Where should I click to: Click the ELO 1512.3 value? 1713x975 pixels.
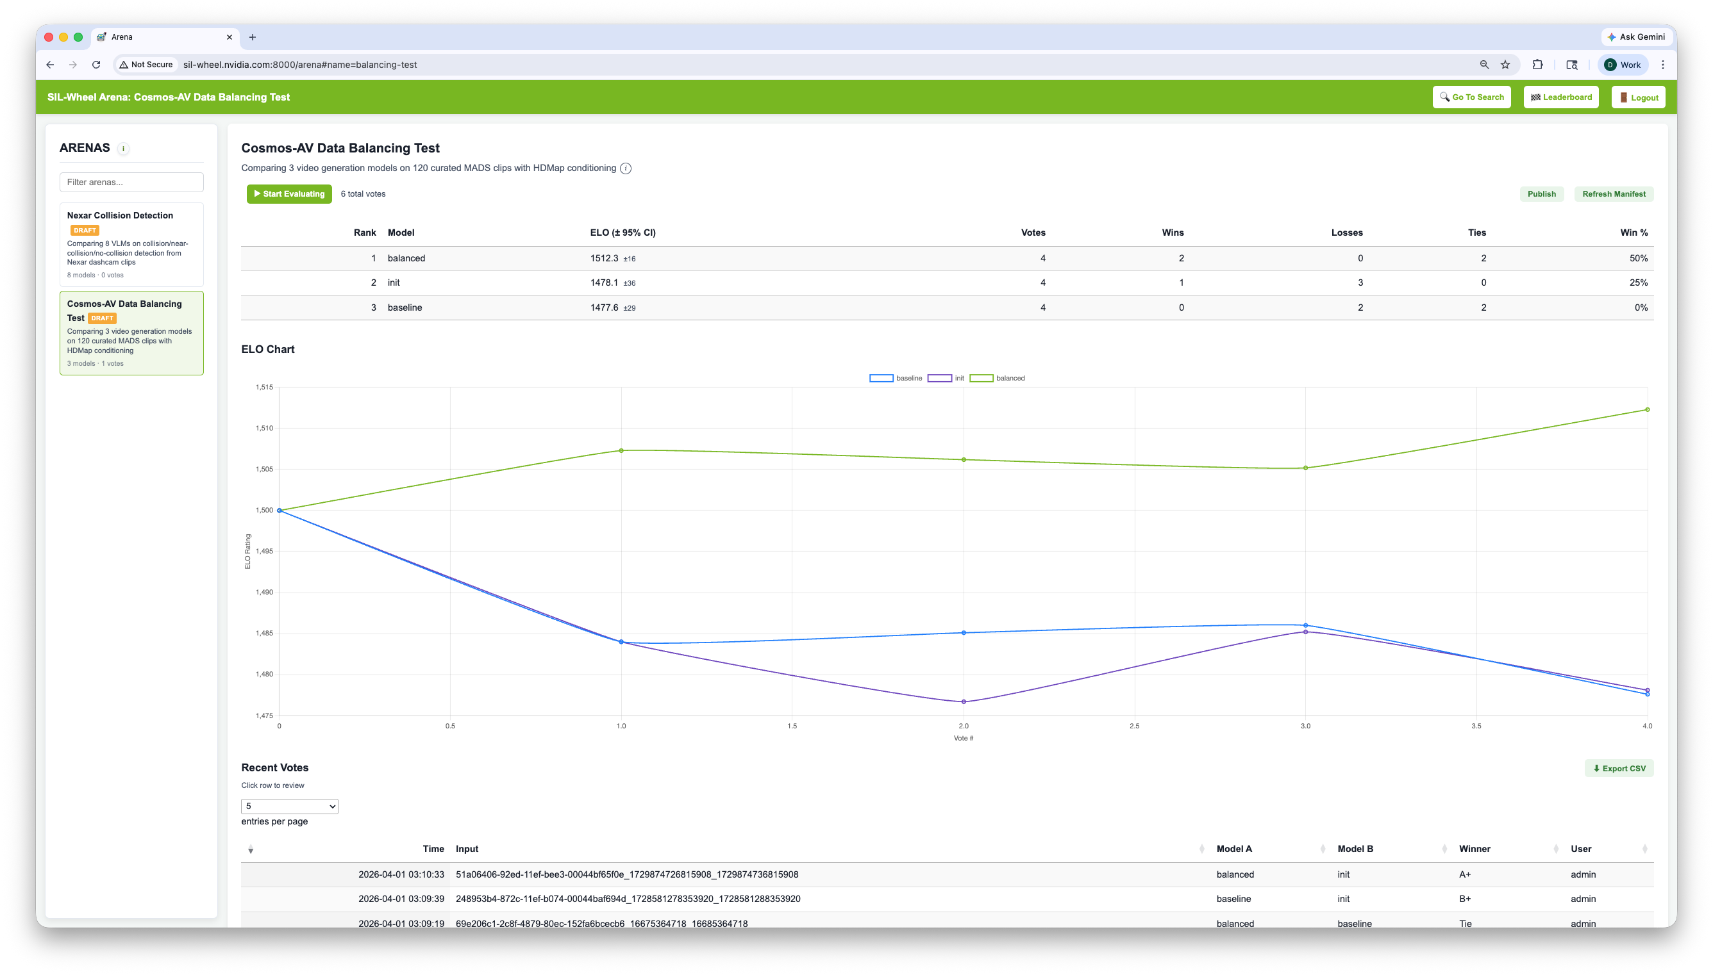604,258
